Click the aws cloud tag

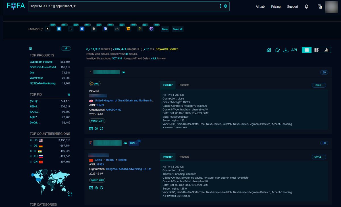pos(95,83)
